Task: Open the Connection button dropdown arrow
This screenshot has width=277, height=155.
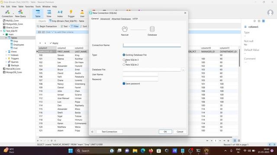Action: (x=13, y=13)
